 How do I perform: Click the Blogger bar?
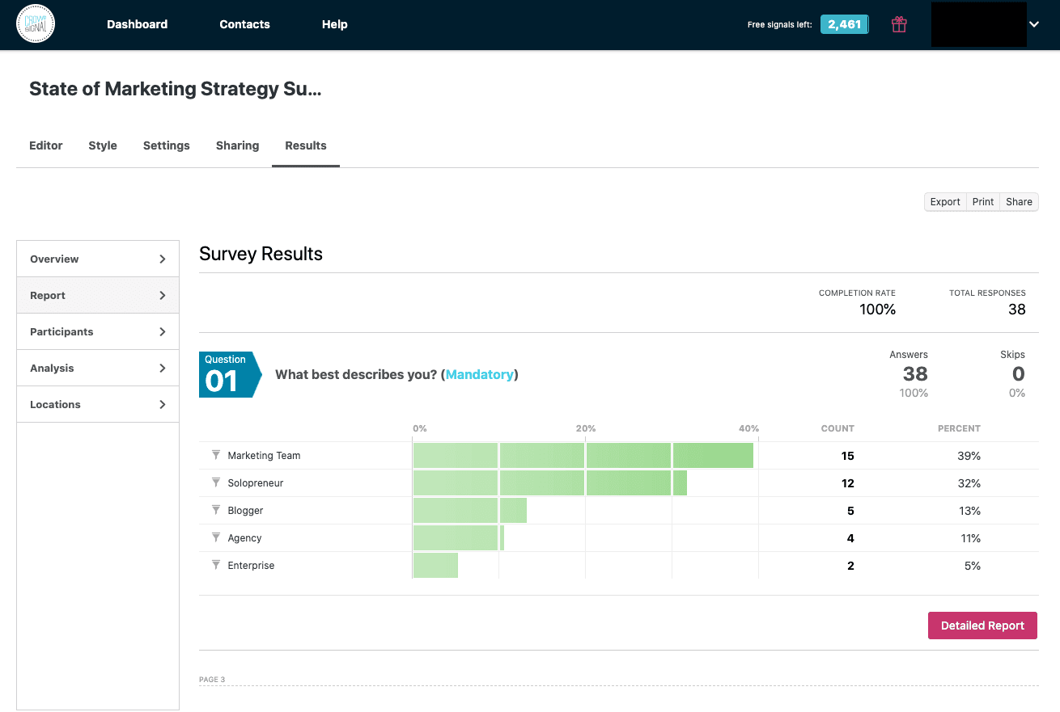(470, 510)
